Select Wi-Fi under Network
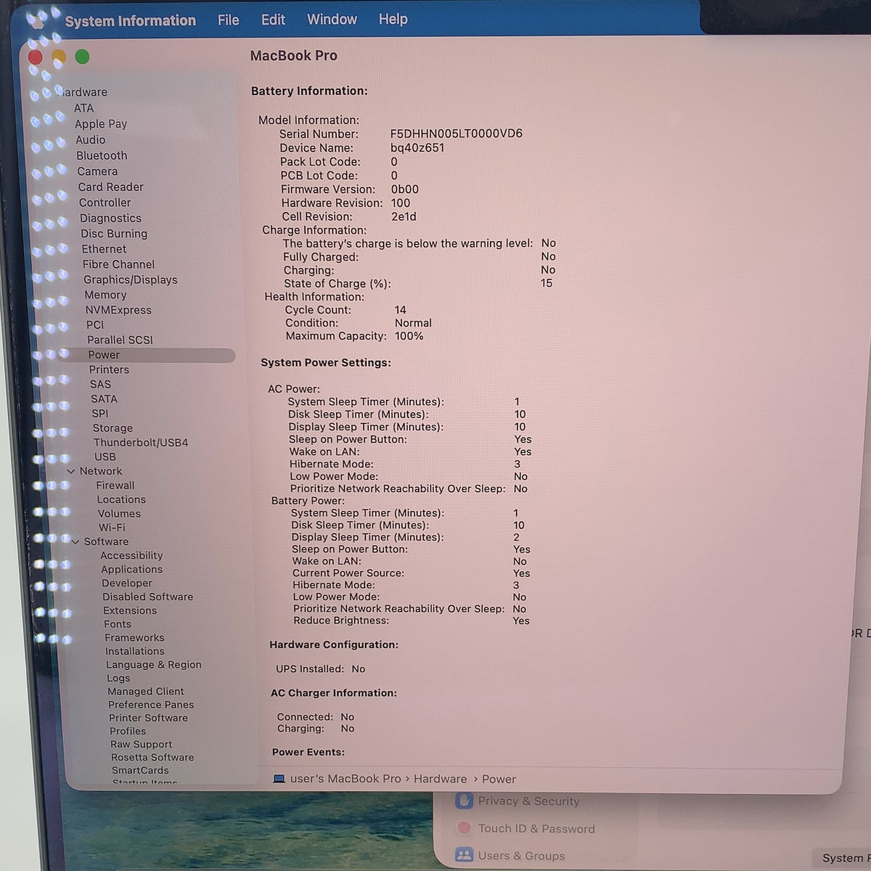 [x=112, y=528]
